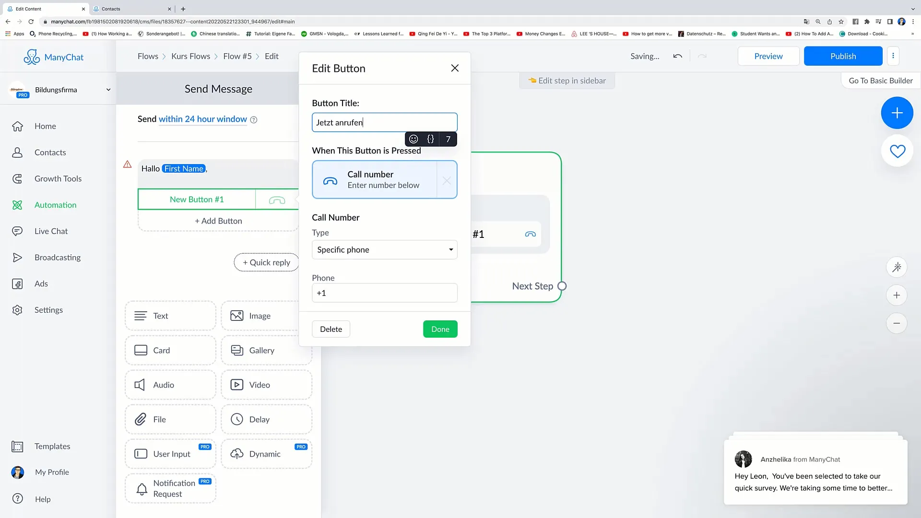The image size is (921, 518).
Task: Click the Delete button to remove button
Action: click(331, 329)
